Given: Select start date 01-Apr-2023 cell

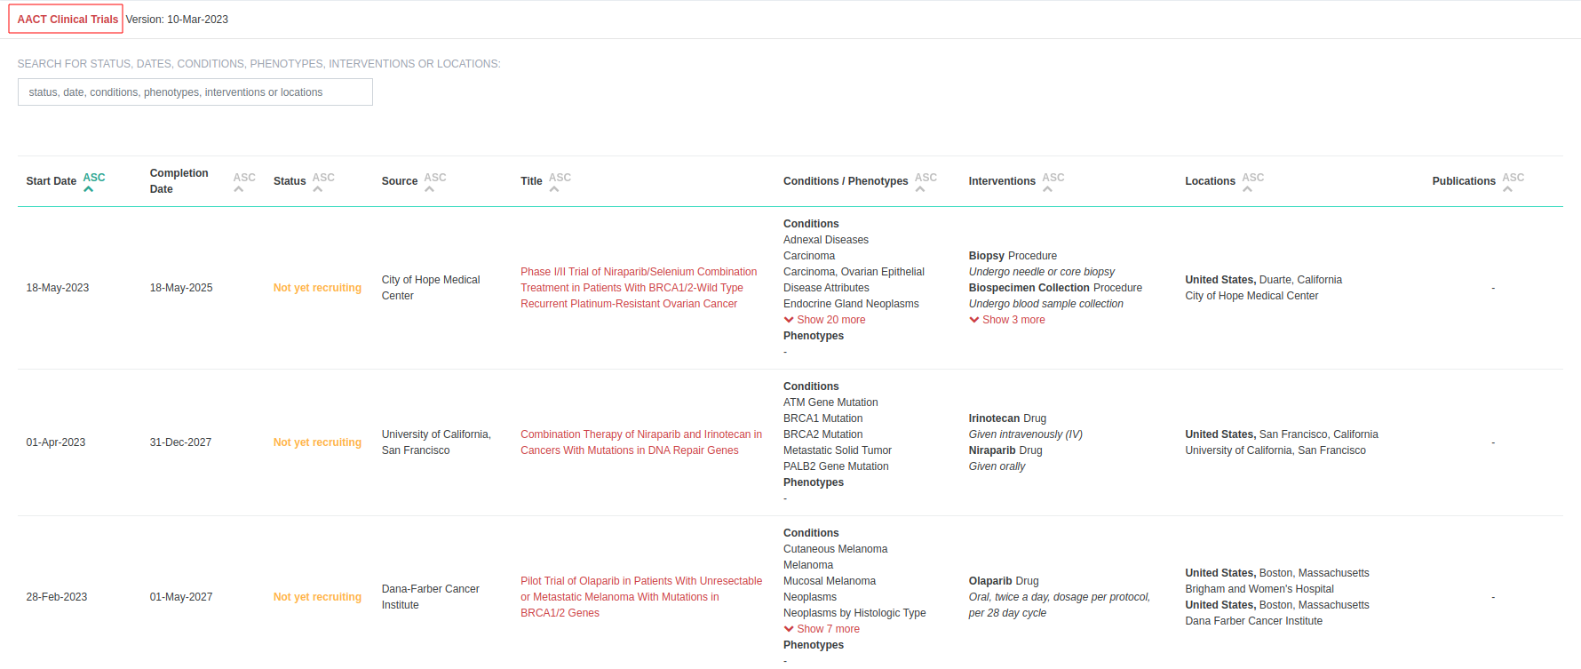Looking at the screenshot, I should (56, 442).
